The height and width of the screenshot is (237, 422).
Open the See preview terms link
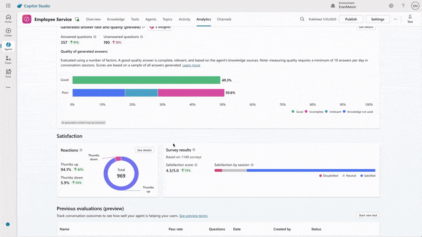193,216
